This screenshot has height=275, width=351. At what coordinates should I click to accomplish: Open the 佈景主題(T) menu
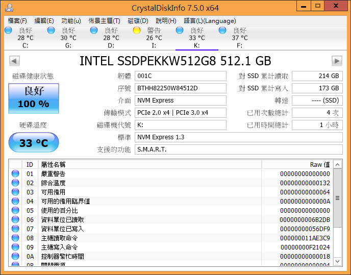(x=104, y=21)
